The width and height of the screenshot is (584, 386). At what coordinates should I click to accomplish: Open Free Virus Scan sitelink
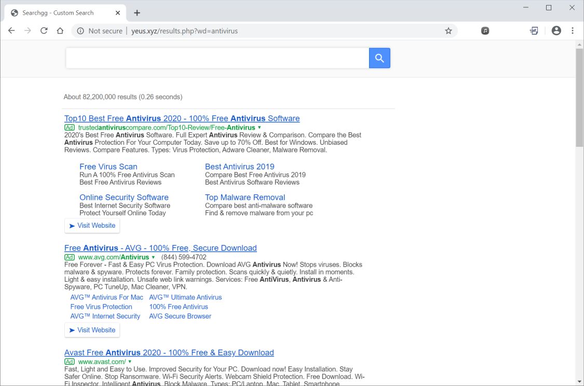click(108, 167)
